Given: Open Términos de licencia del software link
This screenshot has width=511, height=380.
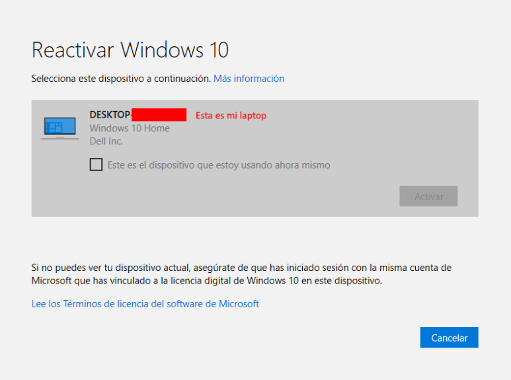Looking at the screenshot, I should [145, 304].
